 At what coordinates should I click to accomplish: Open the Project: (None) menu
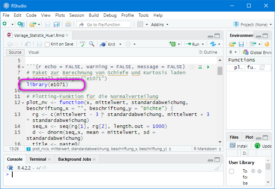(x=252, y=24)
